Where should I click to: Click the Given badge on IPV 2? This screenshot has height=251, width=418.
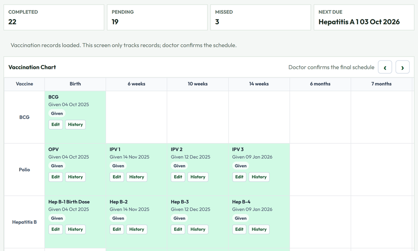point(179,166)
